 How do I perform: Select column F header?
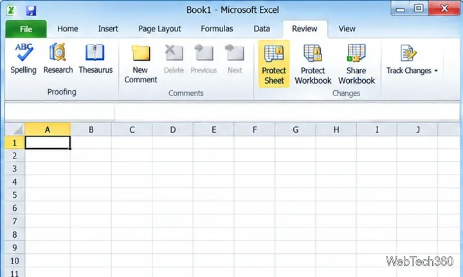tap(255, 129)
